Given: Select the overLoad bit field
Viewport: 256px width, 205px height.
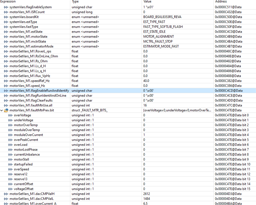Looking at the screenshot, I should pos(21,145).
